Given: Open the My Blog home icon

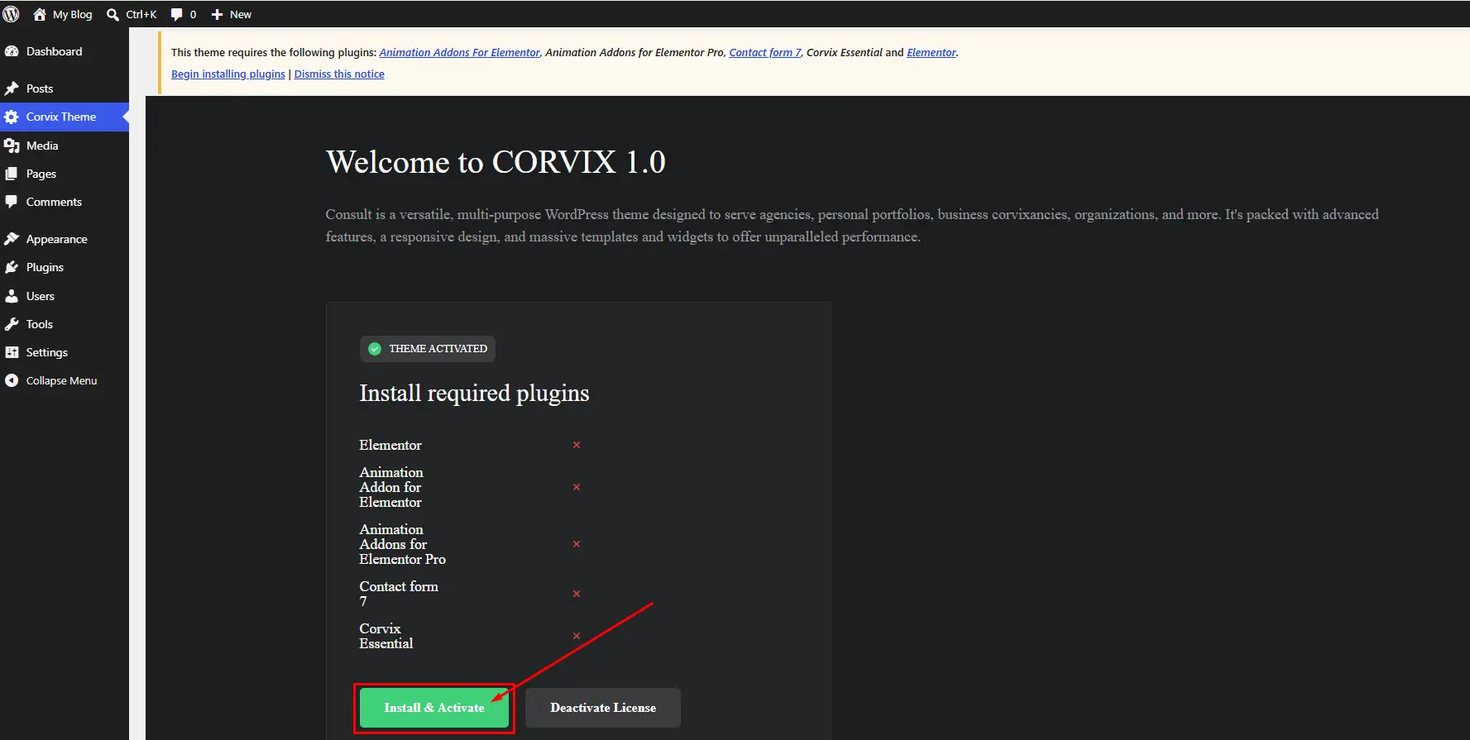Looking at the screenshot, I should pos(39,14).
